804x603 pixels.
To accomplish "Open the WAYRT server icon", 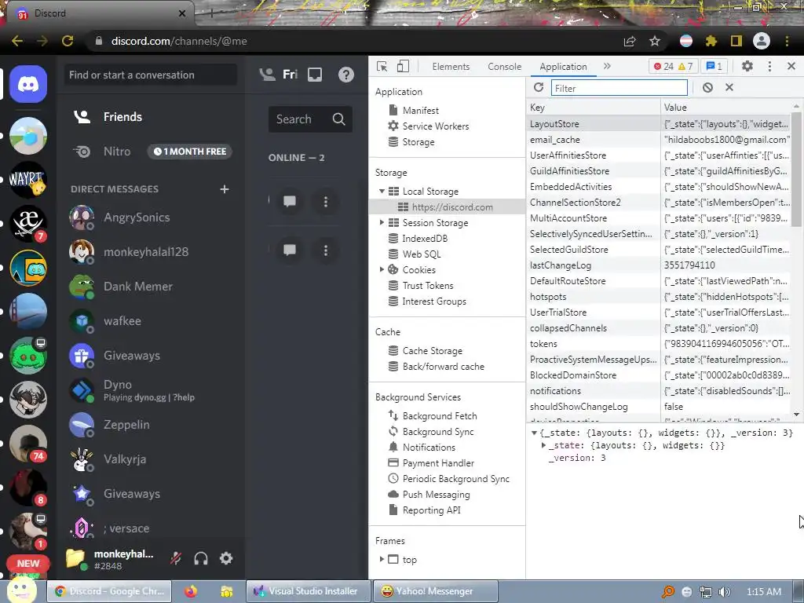I will click(x=28, y=180).
